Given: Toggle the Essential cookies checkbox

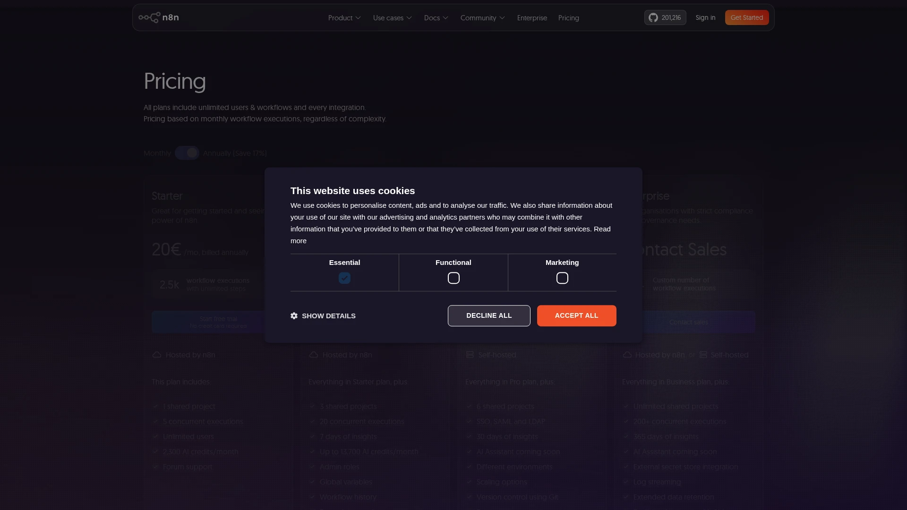Looking at the screenshot, I should coord(344,278).
